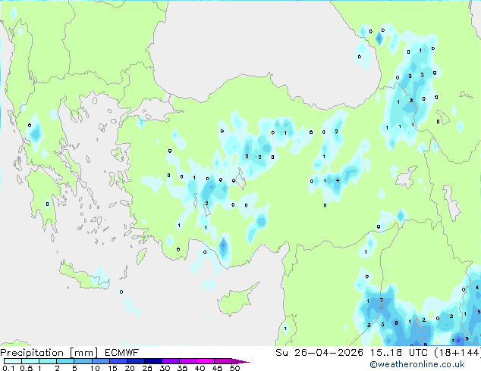
Task: Choose the 20–25 mm dark blue swatch
Action: coord(136,361)
